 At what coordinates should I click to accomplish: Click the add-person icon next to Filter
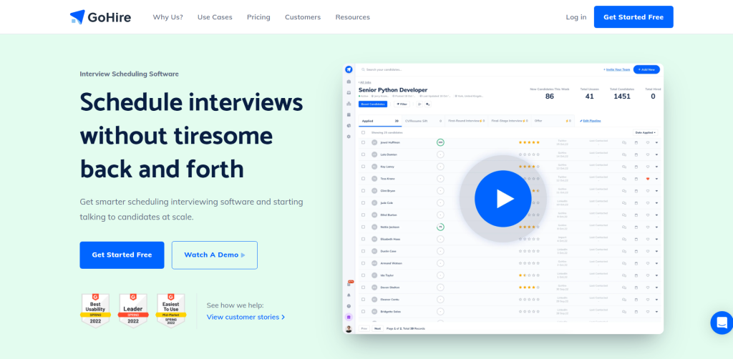[x=419, y=104]
